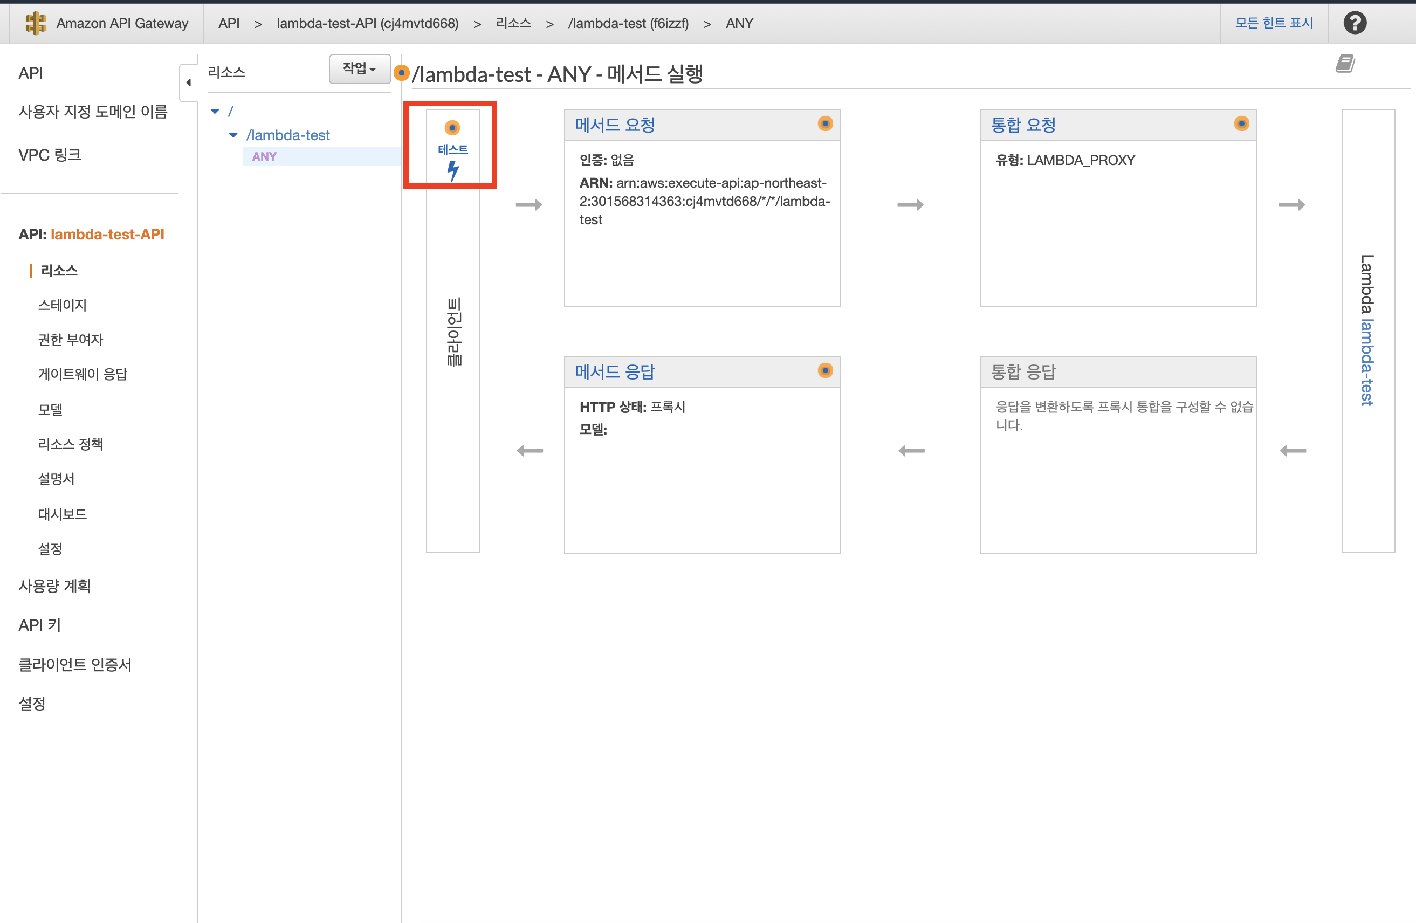
Task: Click the 인증: 없음 text
Action: tap(607, 160)
